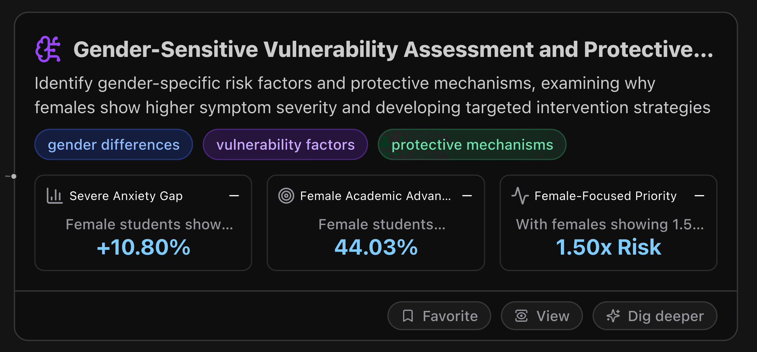The height and width of the screenshot is (352, 757).
Task: Click the 1.50x Risk statistic
Action: click(608, 247)
